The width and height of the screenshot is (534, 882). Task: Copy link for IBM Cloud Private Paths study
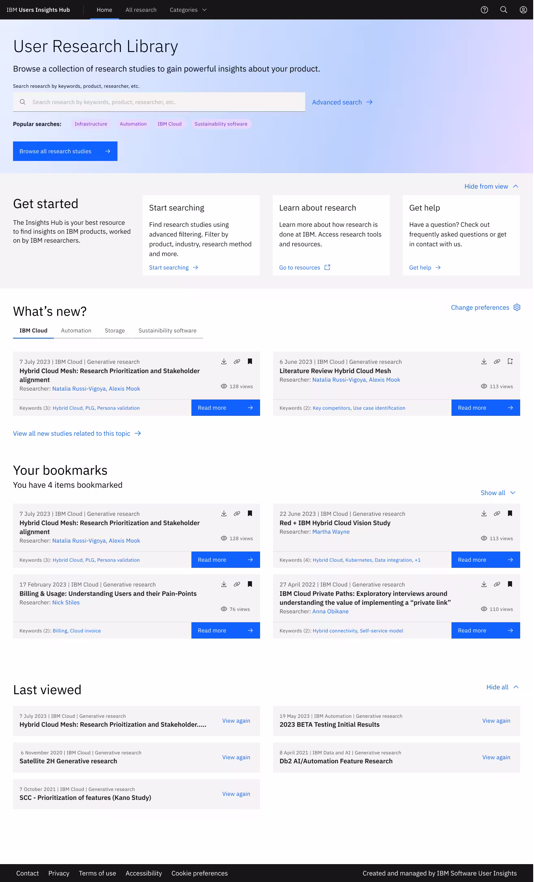[x=497, y=584]
